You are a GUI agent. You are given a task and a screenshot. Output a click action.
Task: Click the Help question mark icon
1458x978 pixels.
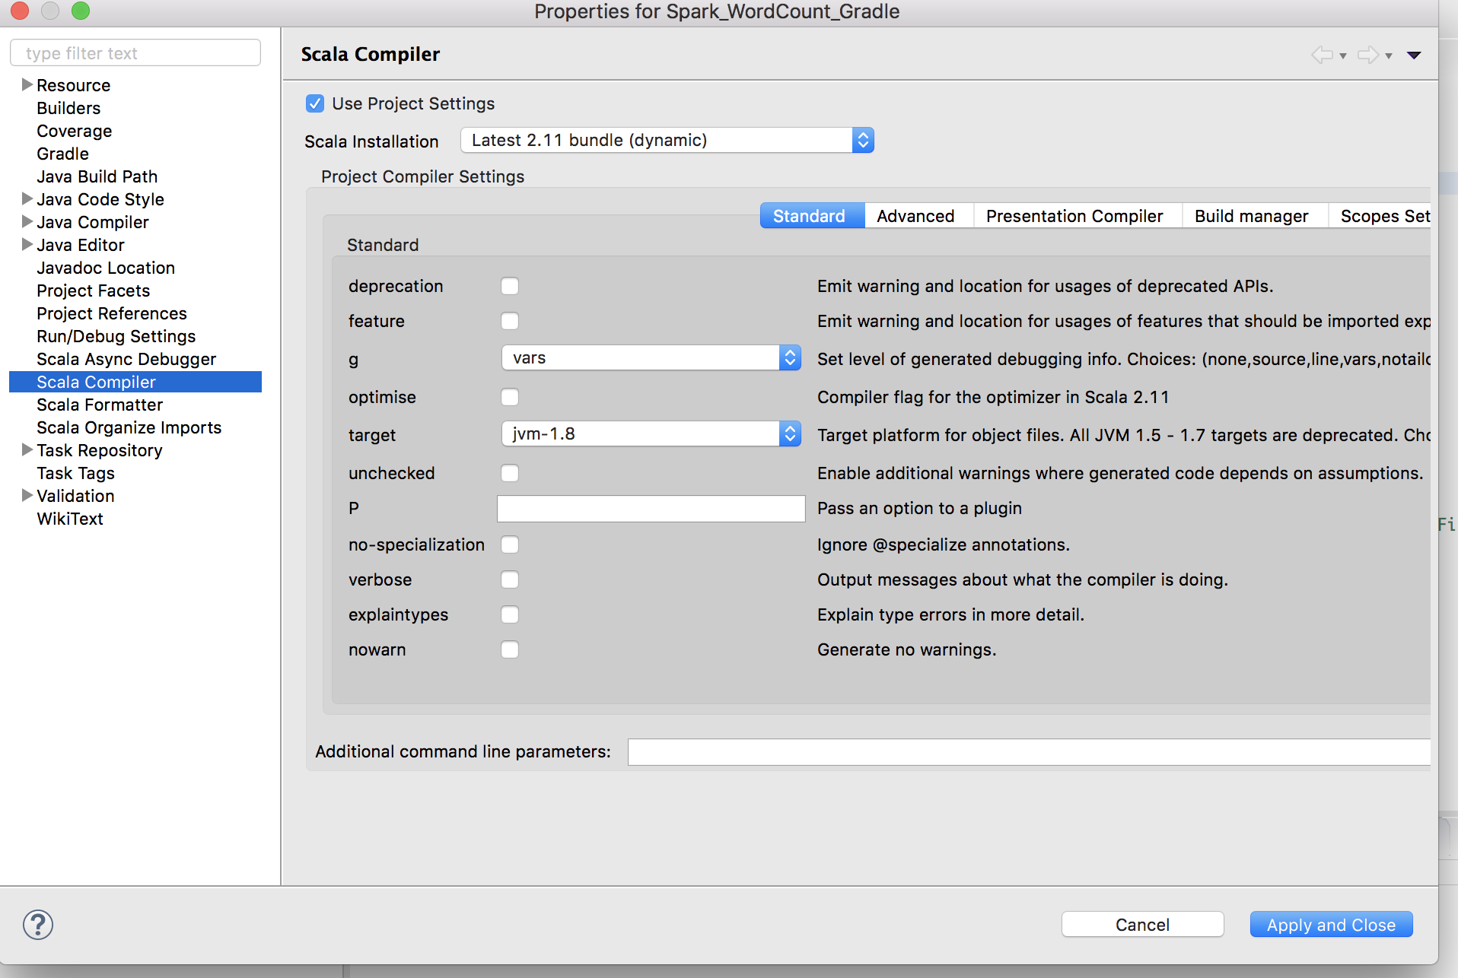coord(37,925)
